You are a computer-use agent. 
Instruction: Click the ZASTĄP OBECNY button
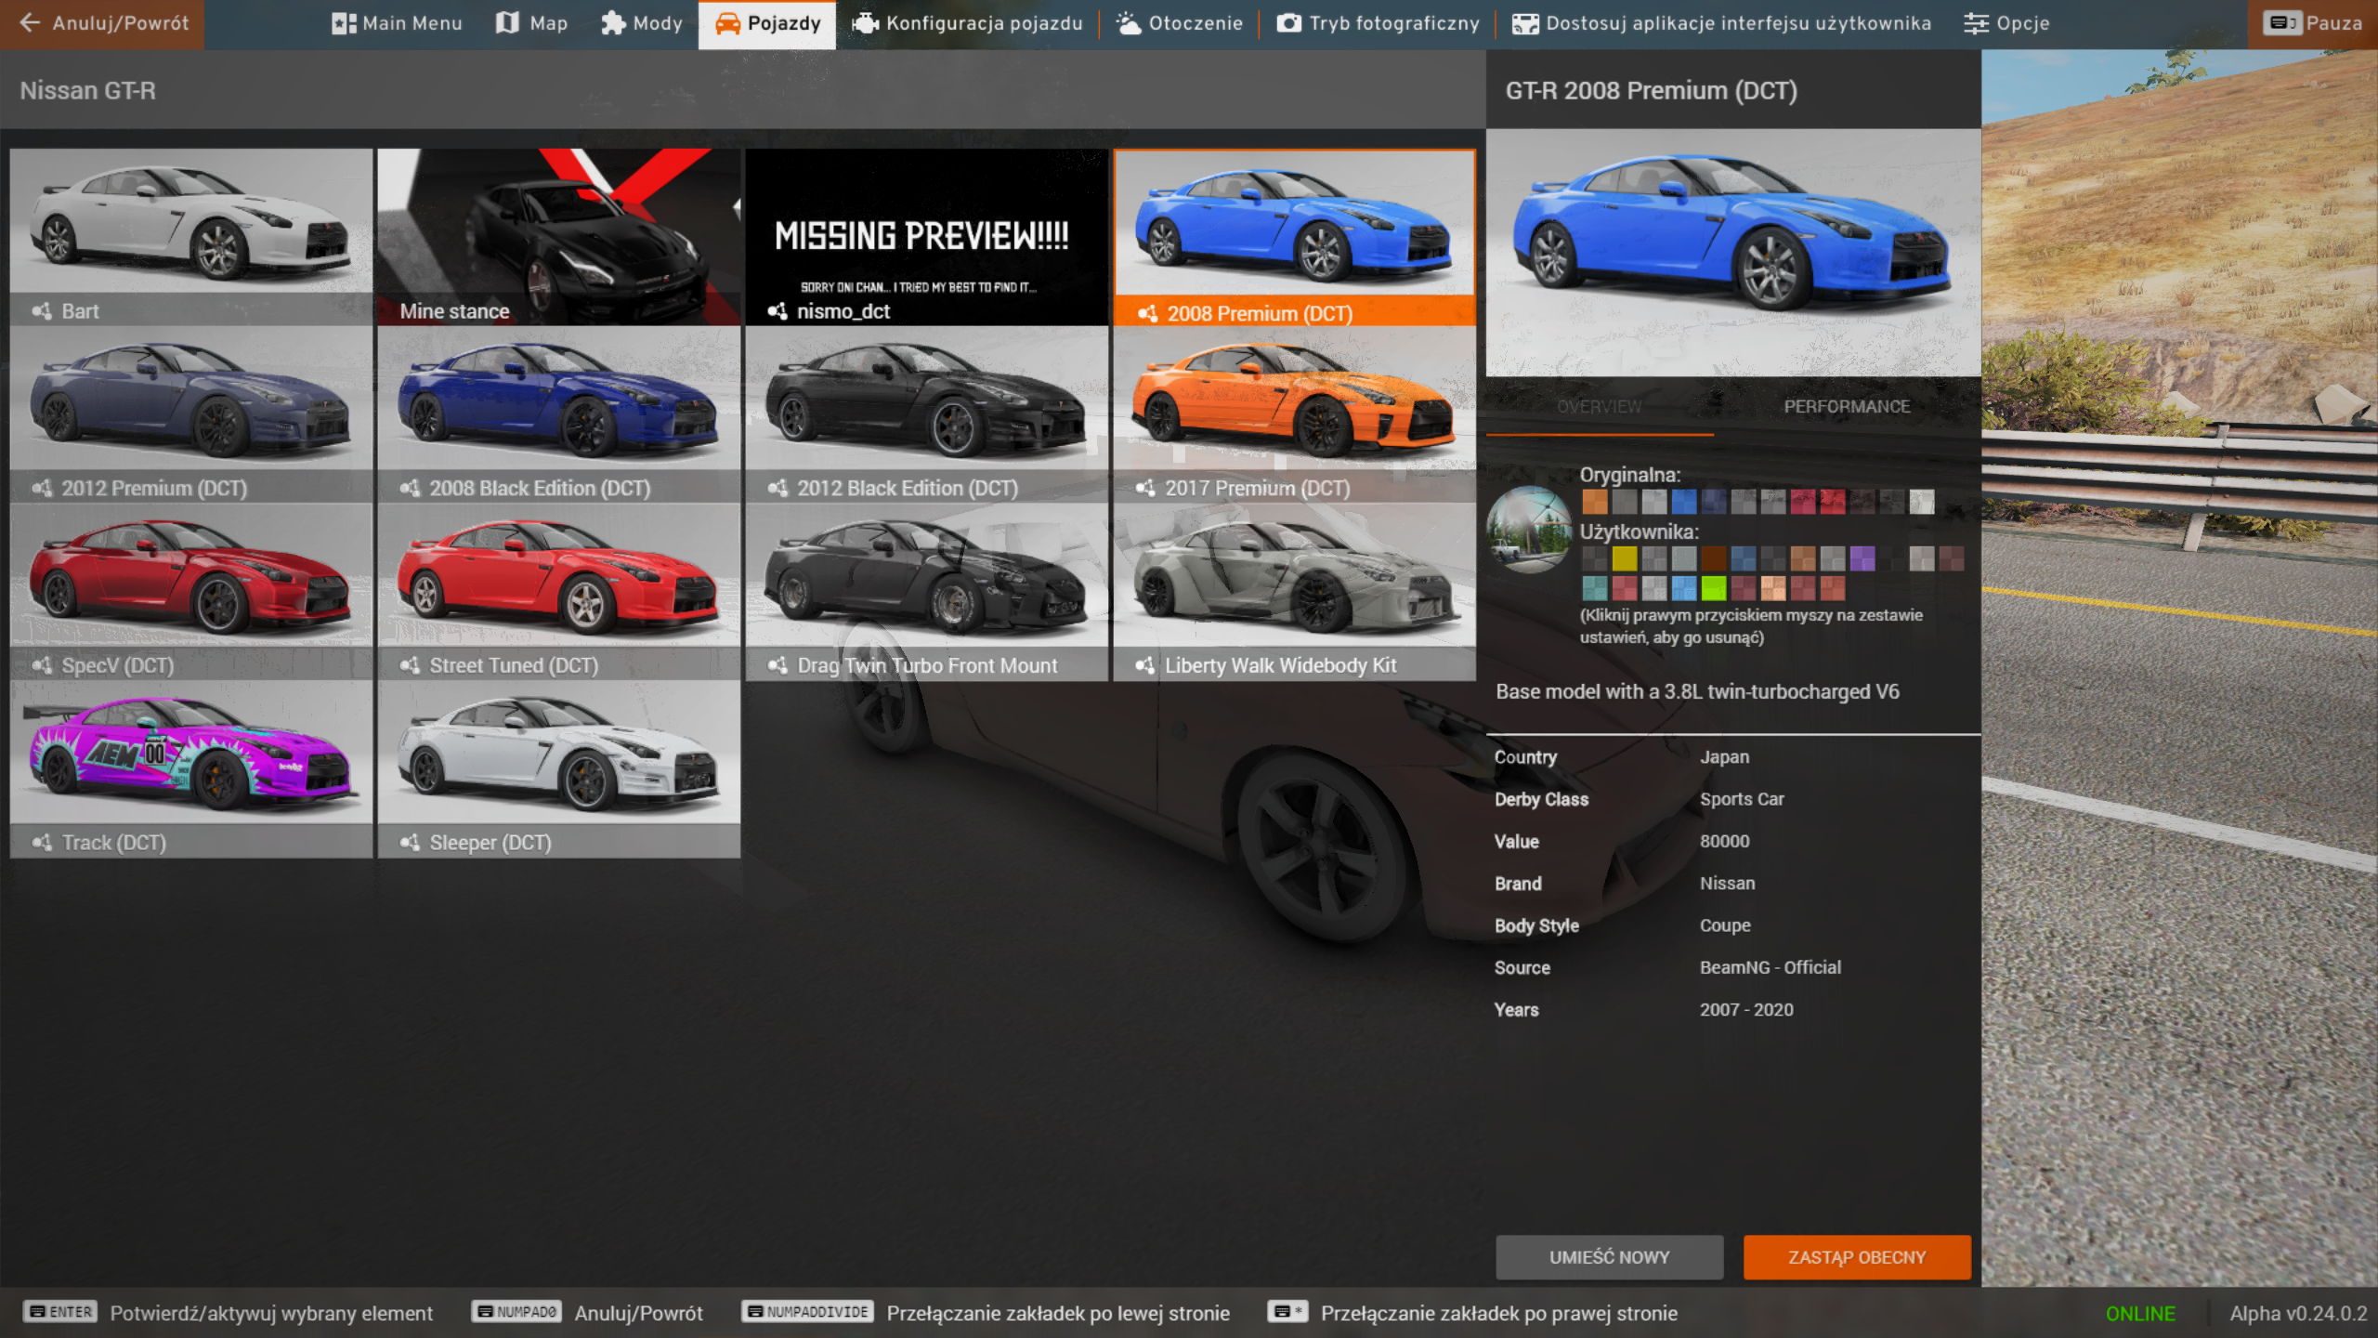1857,1257
